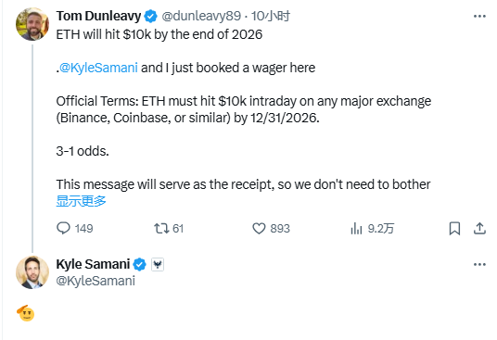Open the @KyleSamani mention link

[98, 68]
